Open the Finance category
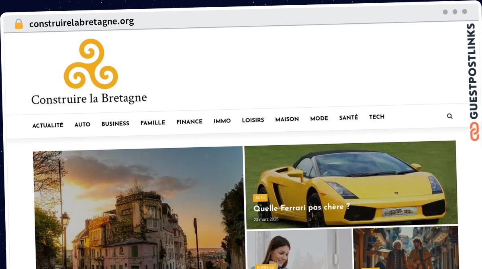Image resolution: width=482 pixels, height=269 pixels. point(189,122)
